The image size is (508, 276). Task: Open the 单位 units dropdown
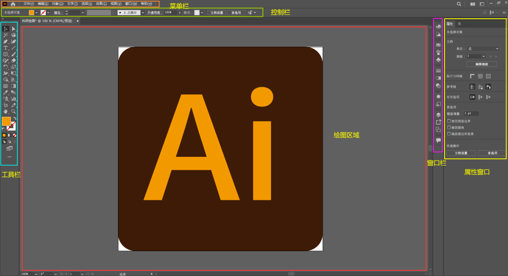point(483,48)
